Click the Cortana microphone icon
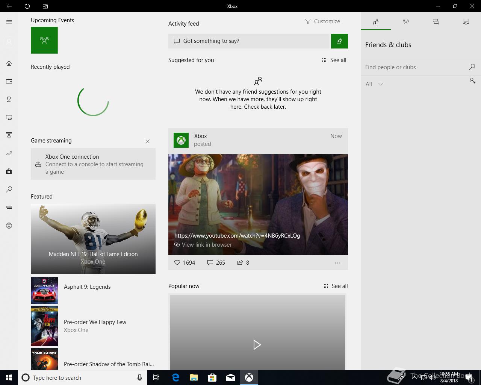Screen dimensions: 481x385 click(139, 377)
